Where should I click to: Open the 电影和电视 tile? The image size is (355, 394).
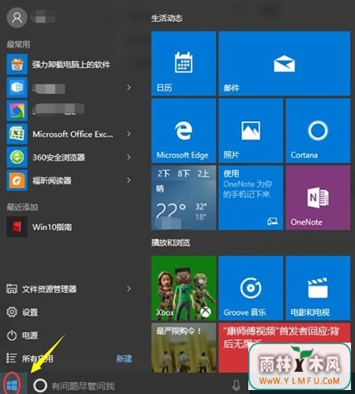pos(318,288)
